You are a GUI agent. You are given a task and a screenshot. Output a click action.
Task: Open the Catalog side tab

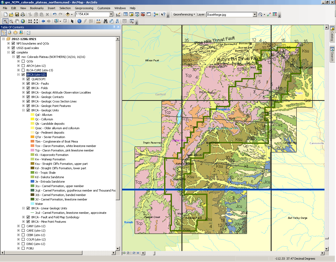click(332, 34)
